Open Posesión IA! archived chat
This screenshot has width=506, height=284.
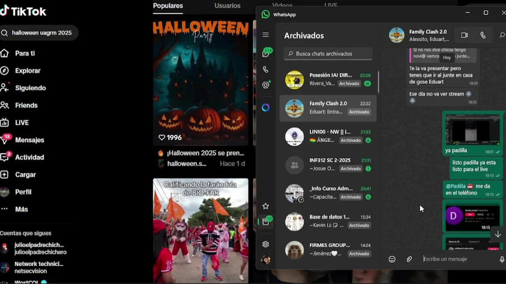328,80
